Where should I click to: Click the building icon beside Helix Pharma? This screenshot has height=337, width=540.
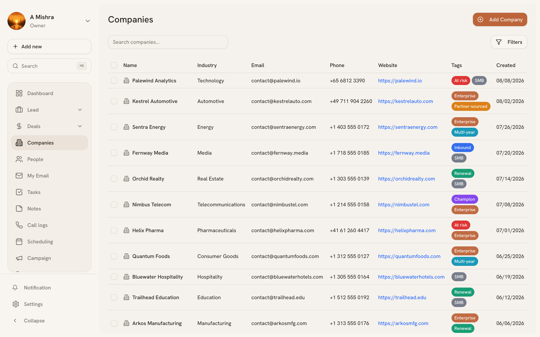click(x=127, y=230)
